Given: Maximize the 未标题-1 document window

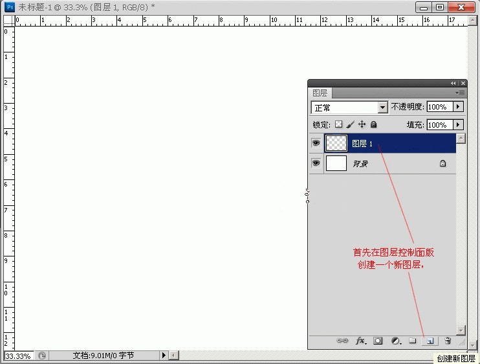Looking at the screenshot, I should (x=440, y=7).
